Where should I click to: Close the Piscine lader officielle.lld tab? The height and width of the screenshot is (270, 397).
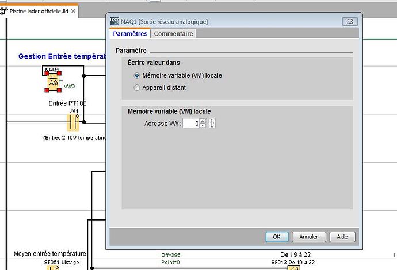73,11
